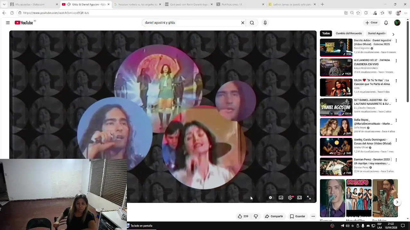This screenshot has height=230, width=410.
Task: Switch to LeBron James browser tab
Action: pyautogui.click(x=292, y=4)
